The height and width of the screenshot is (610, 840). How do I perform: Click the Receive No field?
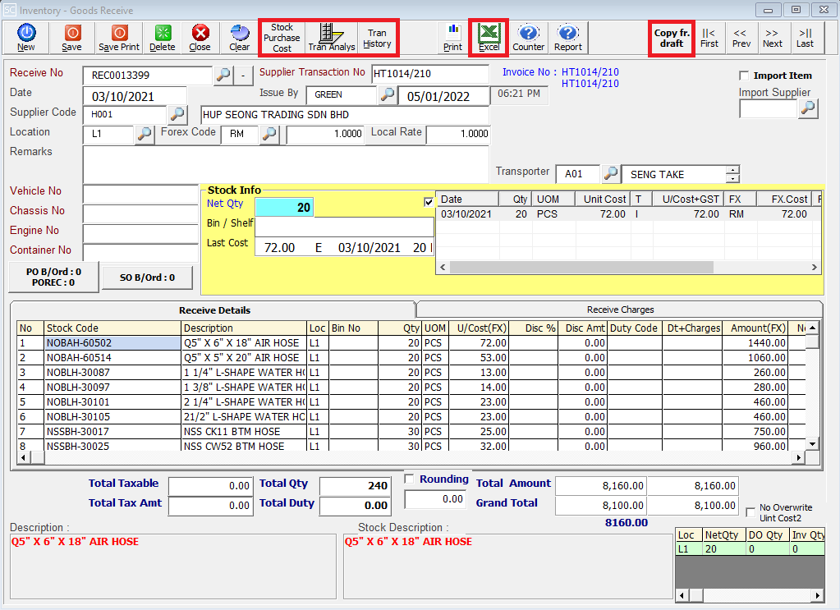pyautogui.click(x=148, y=76)
